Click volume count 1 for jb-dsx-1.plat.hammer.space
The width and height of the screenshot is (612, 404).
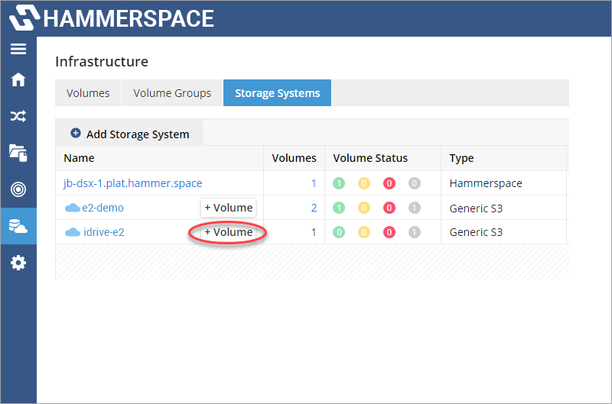[314, 183]
